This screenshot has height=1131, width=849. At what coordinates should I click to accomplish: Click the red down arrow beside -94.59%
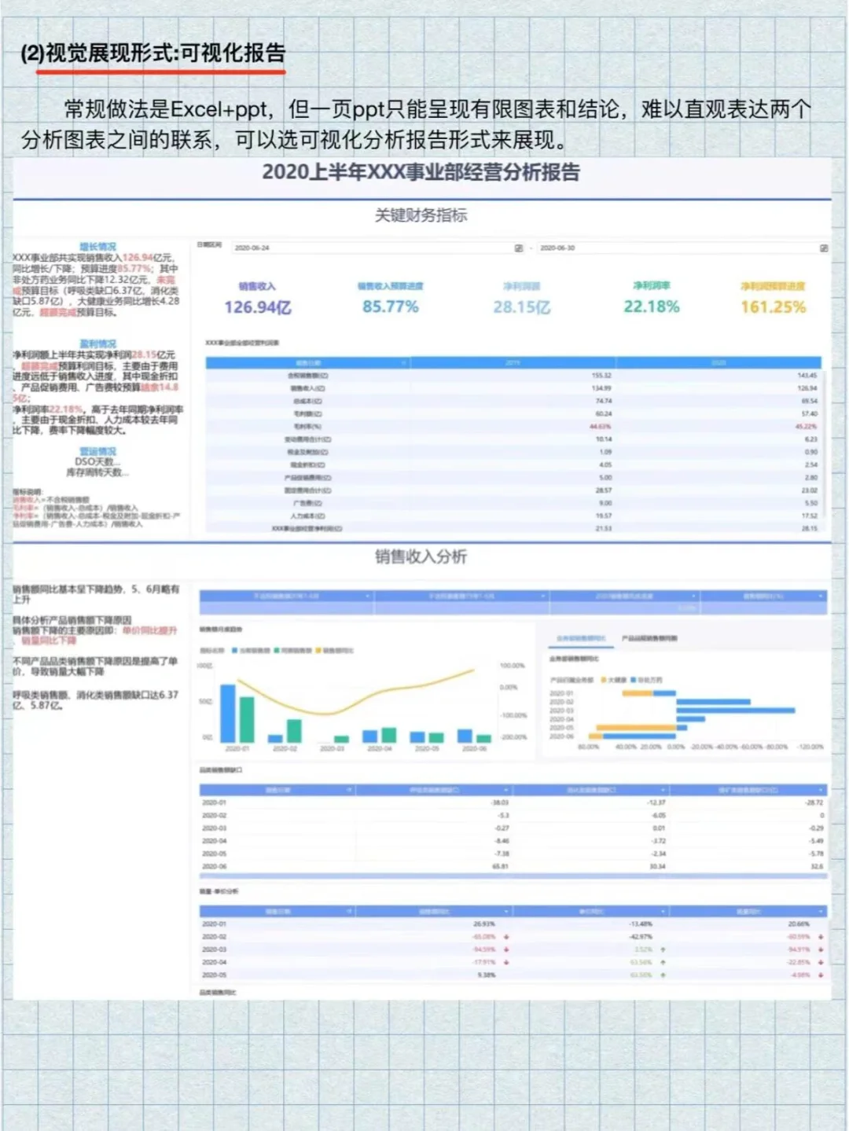(506, 949)
